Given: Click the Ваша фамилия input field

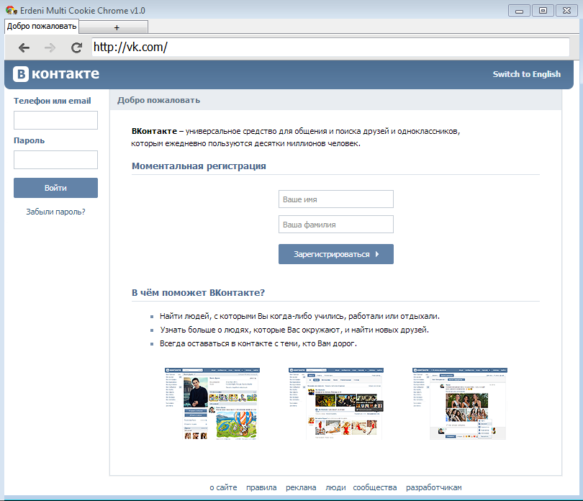Looking at the screenshot, I should click(x=335, y=225).
